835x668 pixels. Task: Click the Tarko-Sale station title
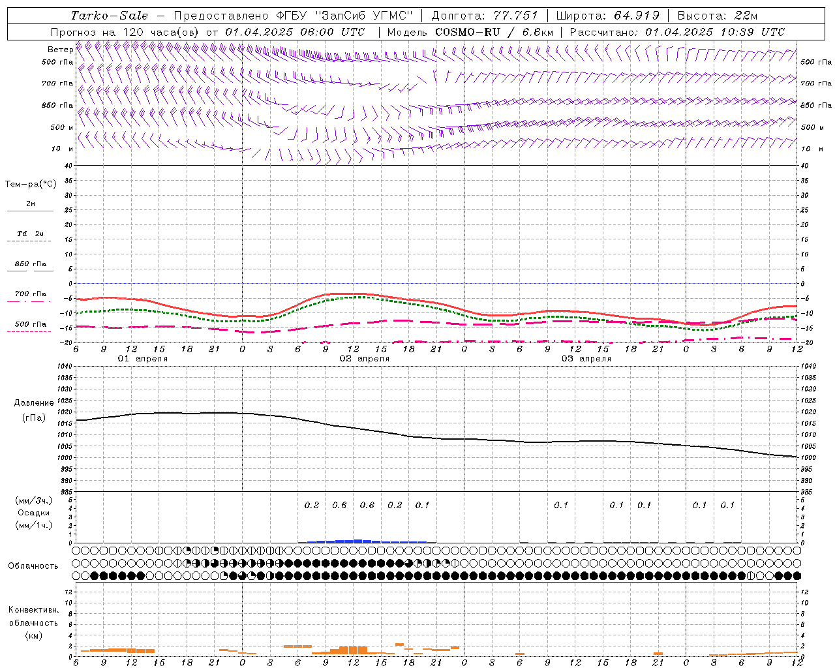[x=109, y=16]
